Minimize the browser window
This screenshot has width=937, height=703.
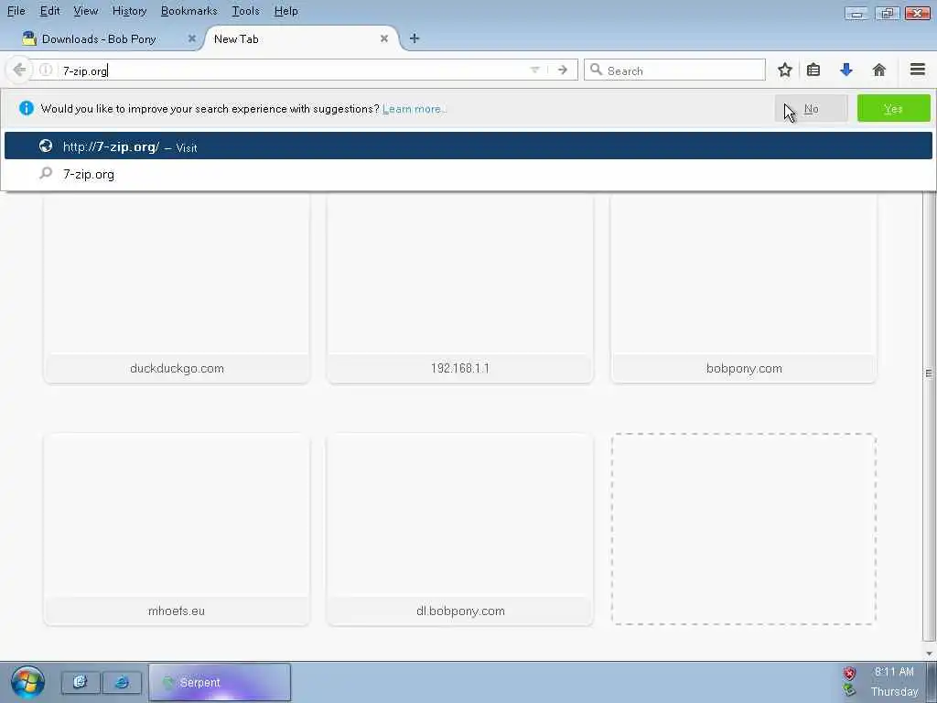856,13
